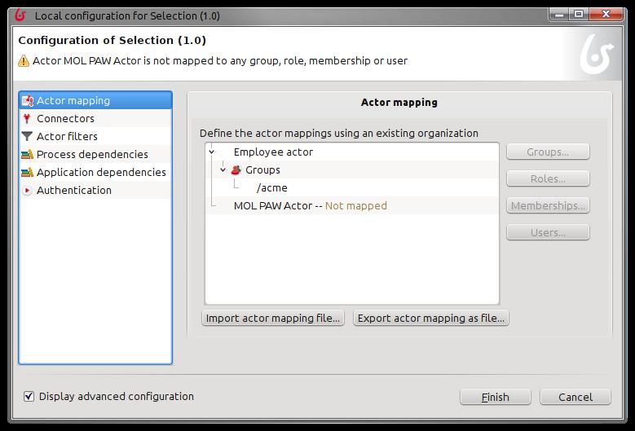The image size is (635, 431).
Task: Collapse the Employee actor tree node
Action: [211, 152]
